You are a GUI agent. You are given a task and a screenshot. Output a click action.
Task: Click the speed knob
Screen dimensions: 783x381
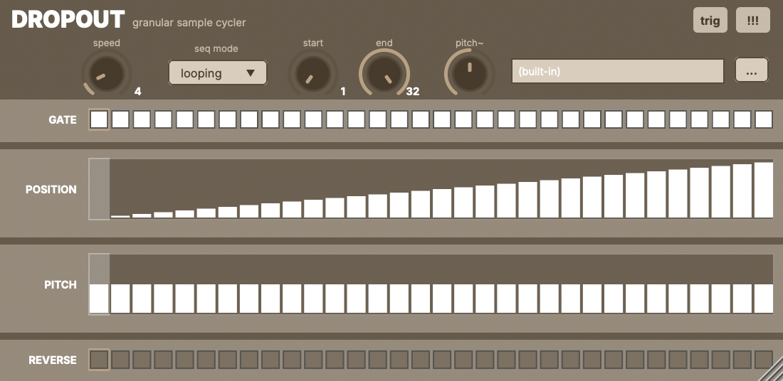coord(106,75)
